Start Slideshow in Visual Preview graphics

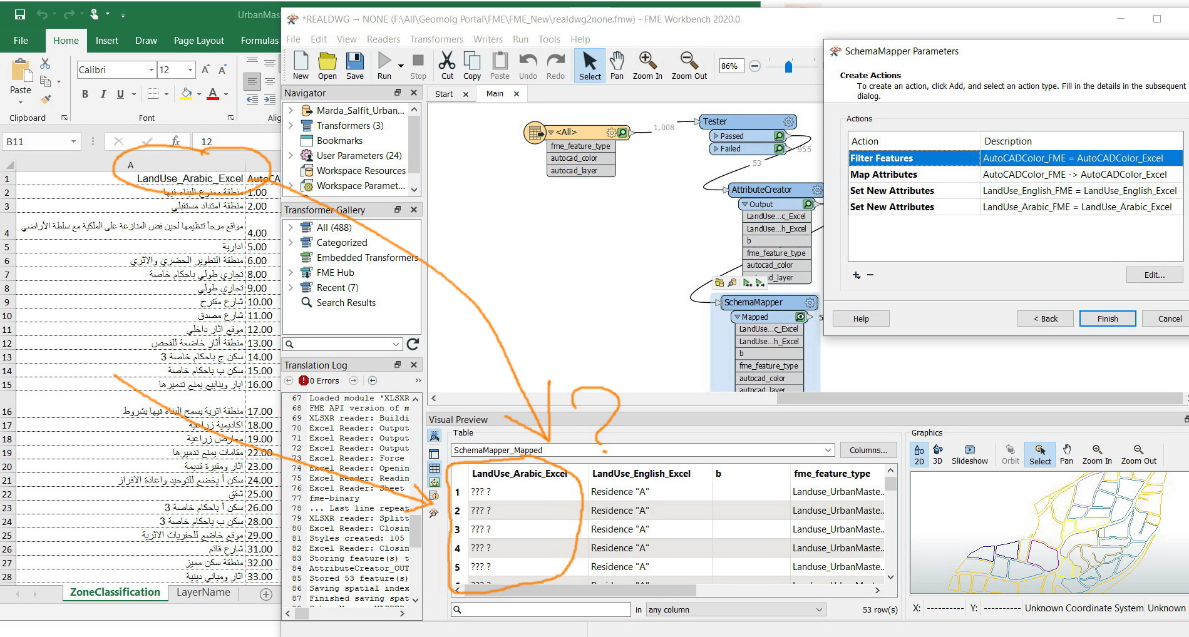pos(969,454)
